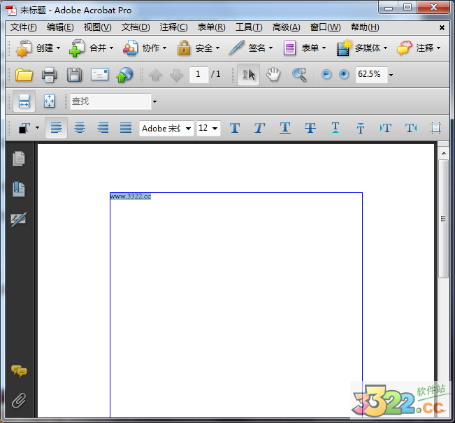The image size is (455, 423).
Task: Click the scrollbar up arrow
Action: 443,153
